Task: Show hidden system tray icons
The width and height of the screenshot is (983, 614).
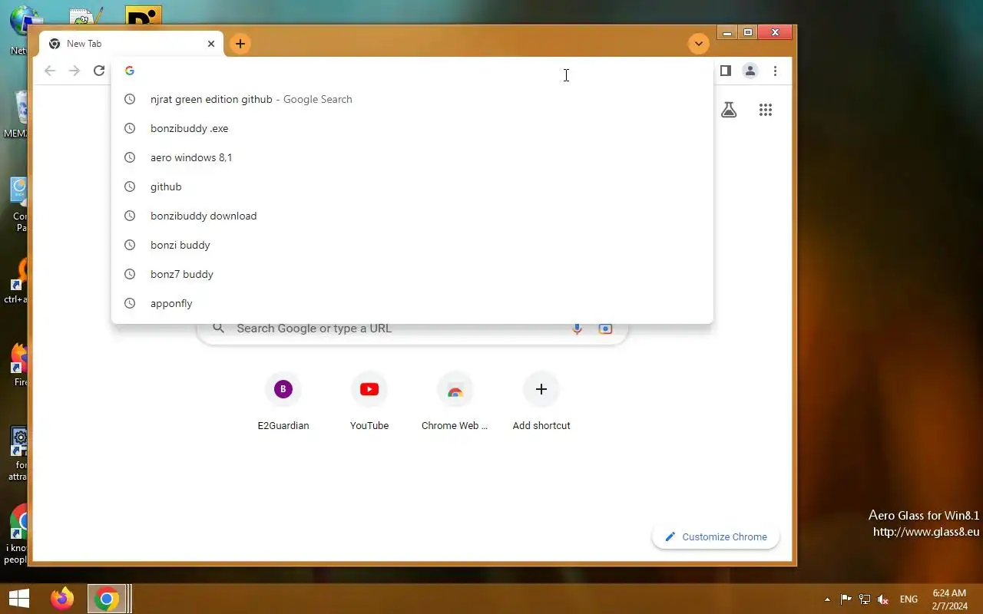Action: click(827, 599)
